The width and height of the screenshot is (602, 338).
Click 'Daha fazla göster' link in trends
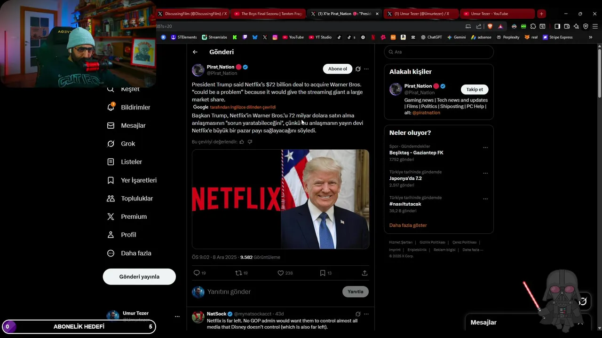[x=408, y=225]
